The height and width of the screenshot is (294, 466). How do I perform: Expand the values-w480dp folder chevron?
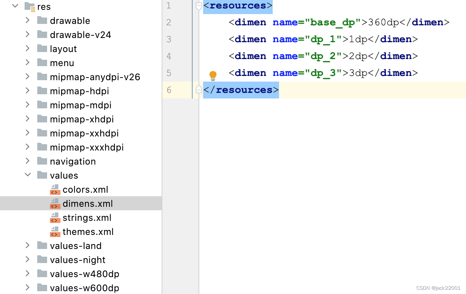click(x=27, y=274)
